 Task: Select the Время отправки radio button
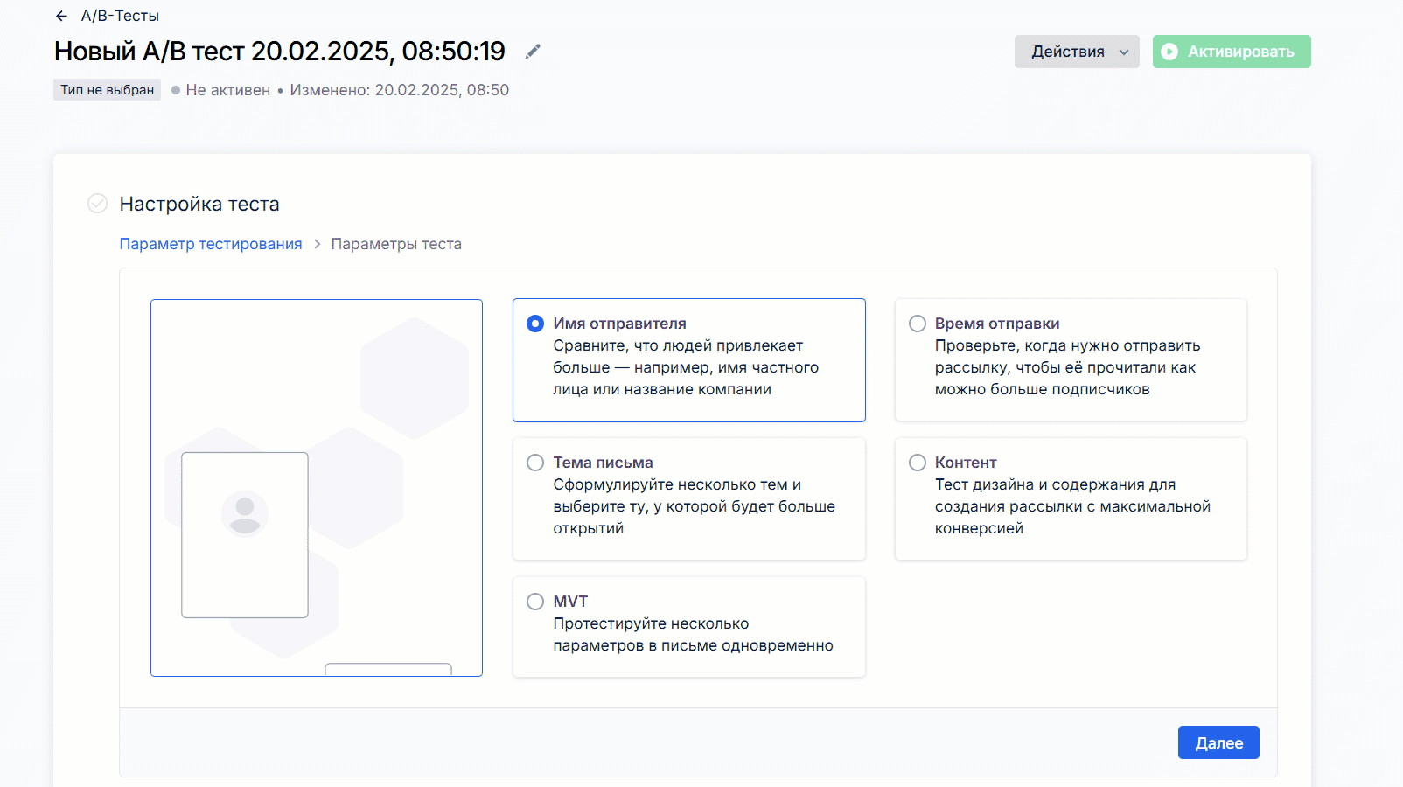point(918,324)
